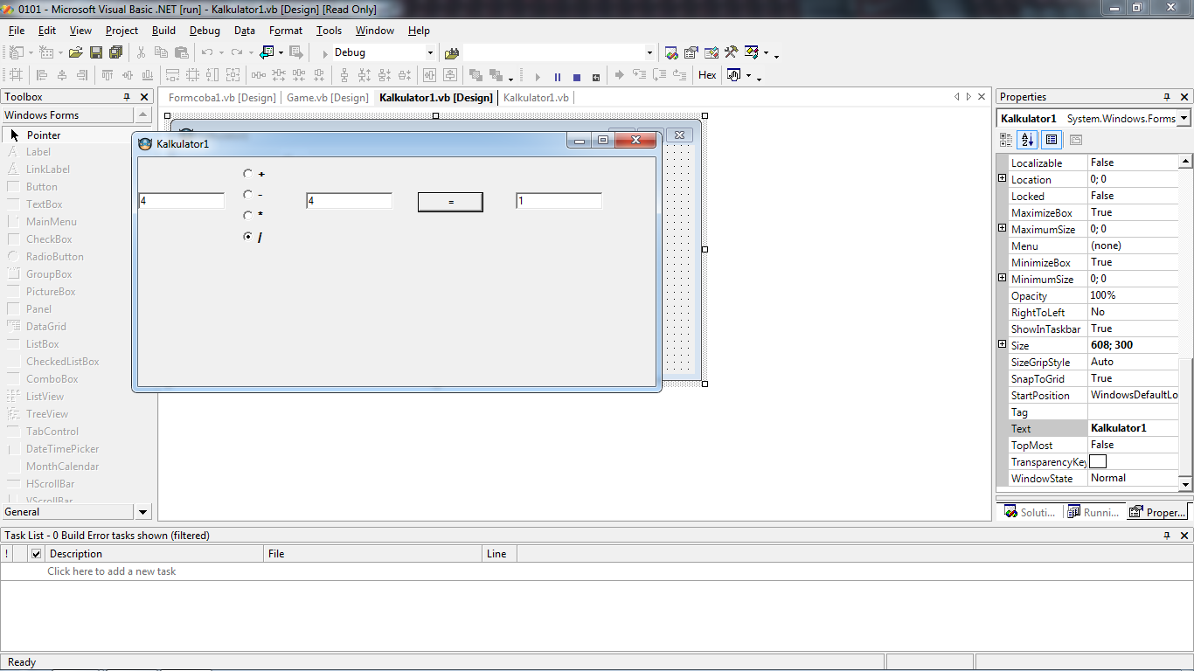Click the Save All icon
Image resolution: width=1194 pixels, height=671 pixels.
click(115, 52)
